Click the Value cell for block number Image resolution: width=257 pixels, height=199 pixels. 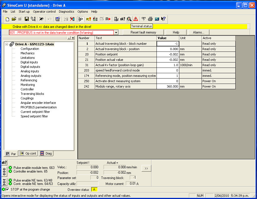(168, 44)
